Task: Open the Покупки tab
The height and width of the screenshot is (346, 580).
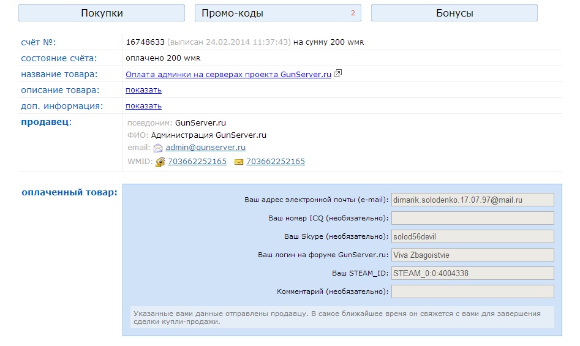Action: [x=102, y=13]
